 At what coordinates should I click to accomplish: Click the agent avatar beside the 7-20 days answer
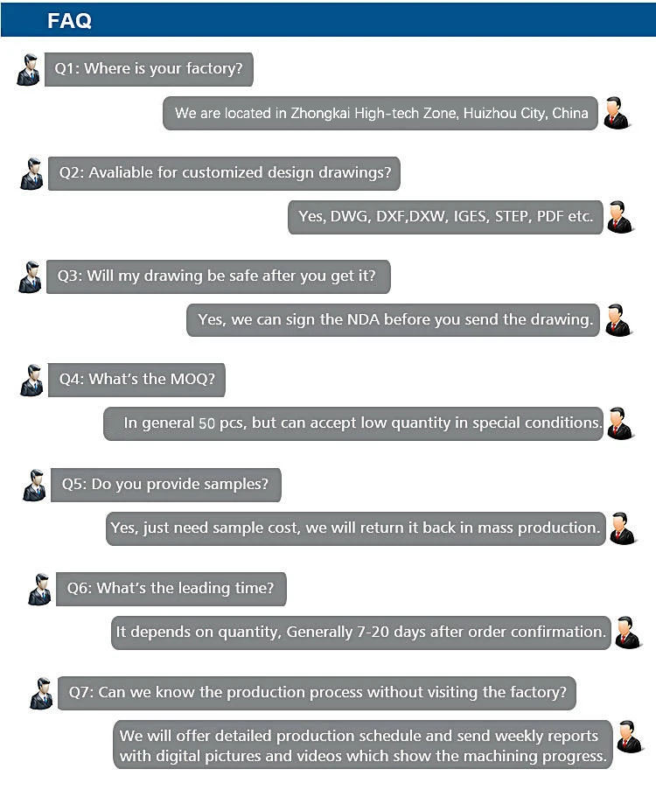click(627, 632)
